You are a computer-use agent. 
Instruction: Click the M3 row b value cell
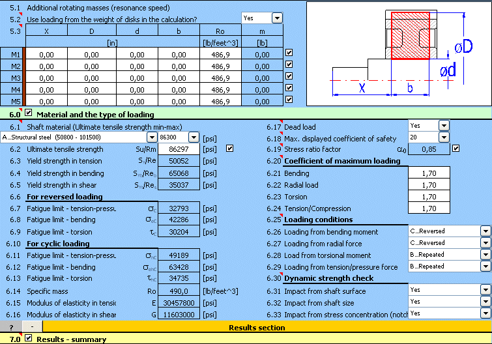click(179, 78)
